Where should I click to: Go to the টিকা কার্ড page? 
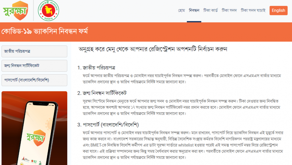[x=210, y=11]
